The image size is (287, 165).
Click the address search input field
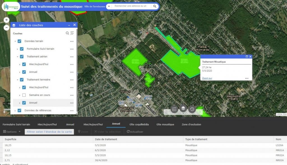tap(130, 6)
